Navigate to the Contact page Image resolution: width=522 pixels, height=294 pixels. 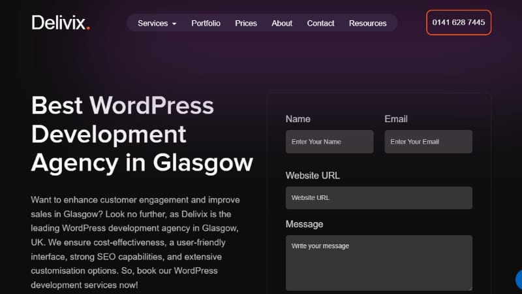coord(320,24)
